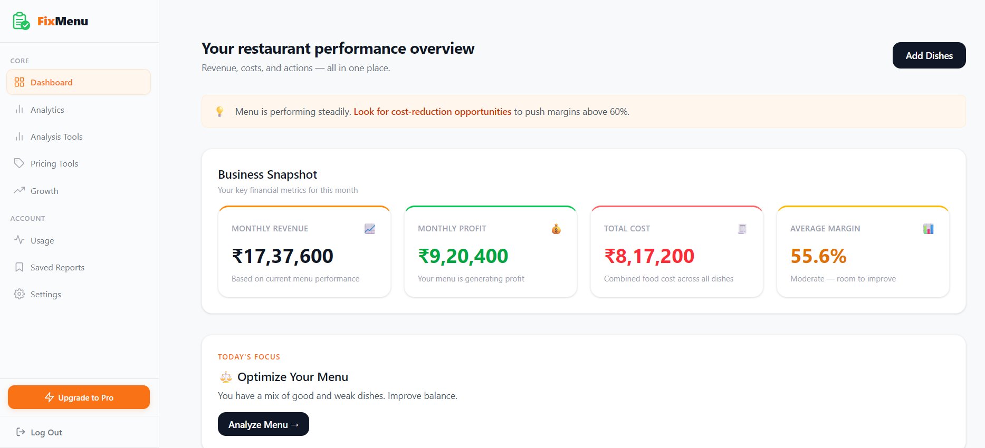Follow the cost-reduction opportunities link

pos(432,112)
